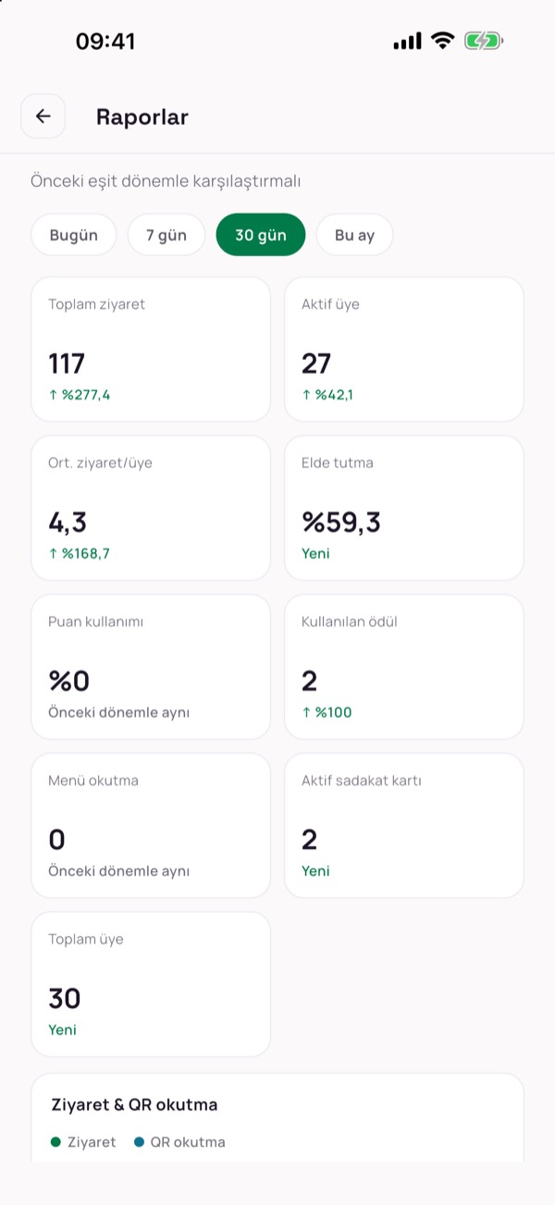Select the 30 gün period filter
The height and width of the screenshot is (1205, 555).
261,235
